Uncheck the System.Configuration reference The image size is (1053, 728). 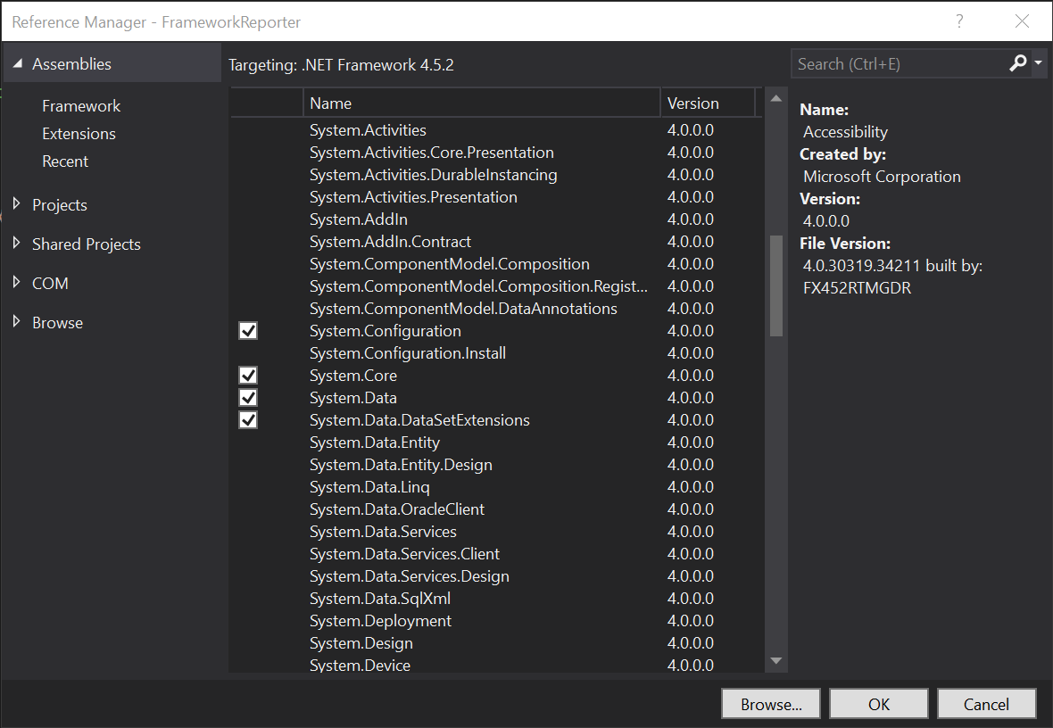click(x=248, y=330)
